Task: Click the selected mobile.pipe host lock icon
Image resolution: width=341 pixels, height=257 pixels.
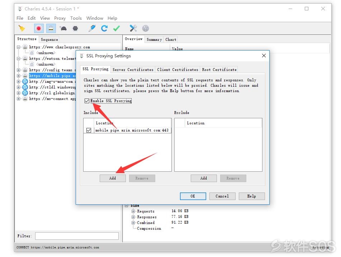Action: [25, 76]
